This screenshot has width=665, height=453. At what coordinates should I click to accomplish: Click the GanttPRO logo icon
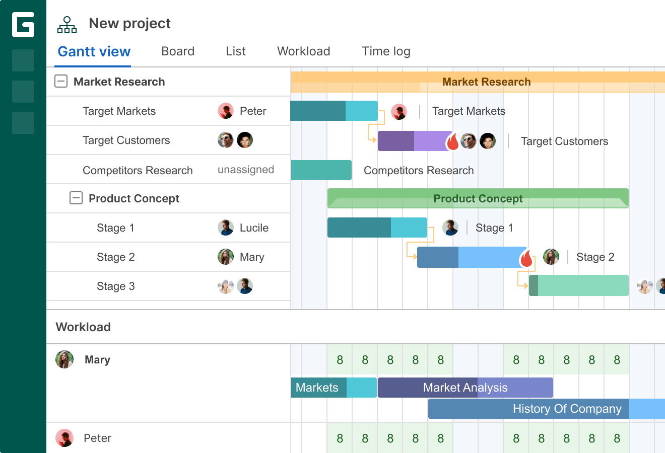[23, 25]
